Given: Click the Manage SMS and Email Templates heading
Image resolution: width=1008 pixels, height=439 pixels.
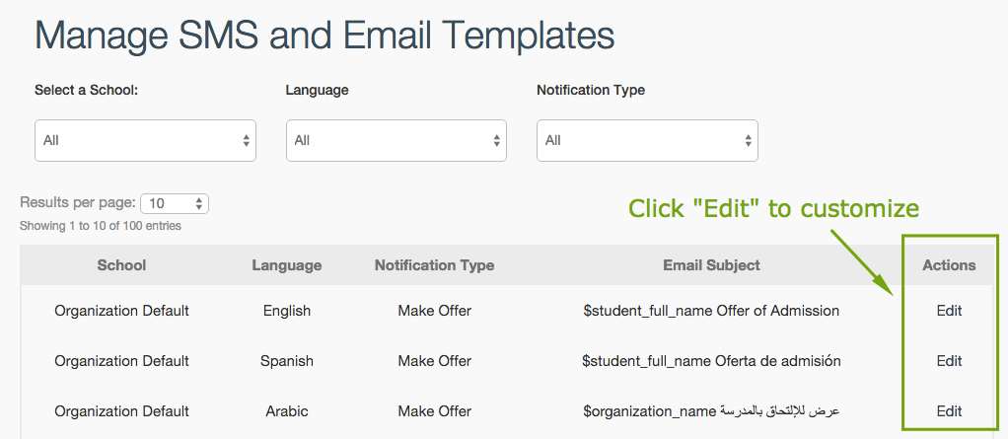Looking at the screenshot, I should 324,36.
